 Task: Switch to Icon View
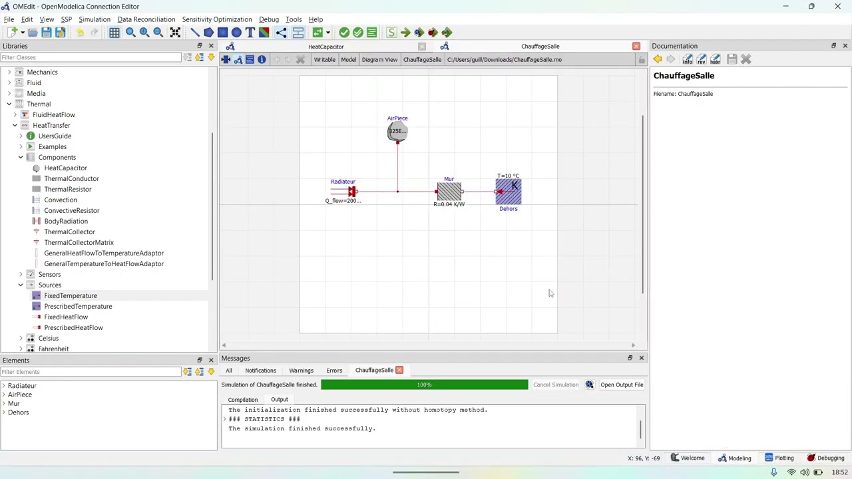point(226,60)
